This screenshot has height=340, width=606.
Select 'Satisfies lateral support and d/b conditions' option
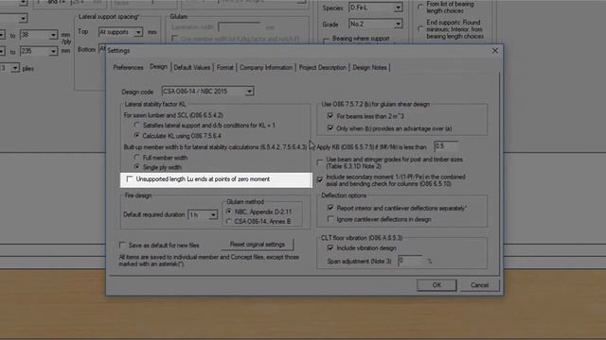point(136,126)
